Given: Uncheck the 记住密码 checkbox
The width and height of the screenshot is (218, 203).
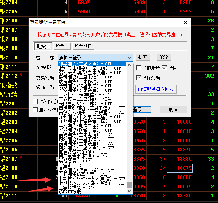Looking at the screenshot, I should click(x=138, y=78).
